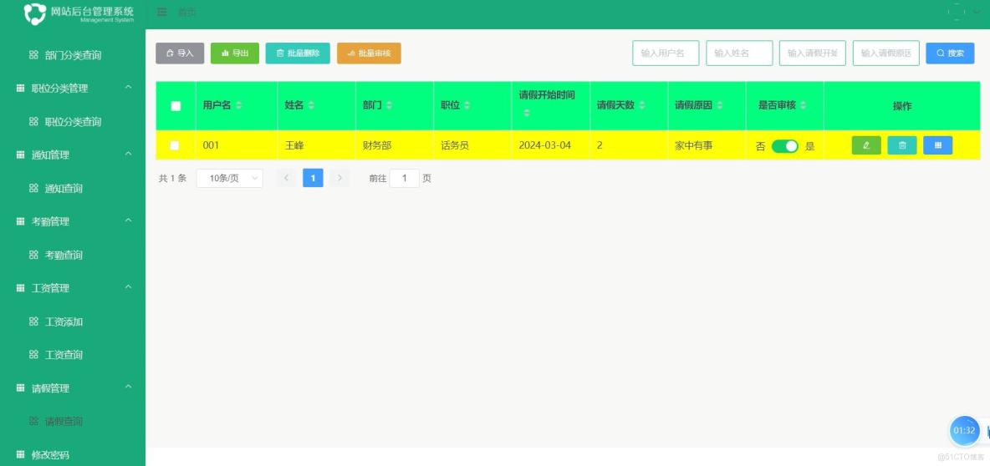Open 考勤查询 in the sidebar
This screenshot has height=466, width=990.
[x=73, y=256]
